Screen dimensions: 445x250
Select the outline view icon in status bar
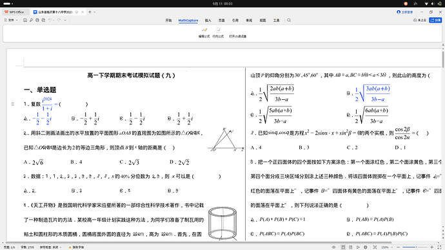point(351,247)
